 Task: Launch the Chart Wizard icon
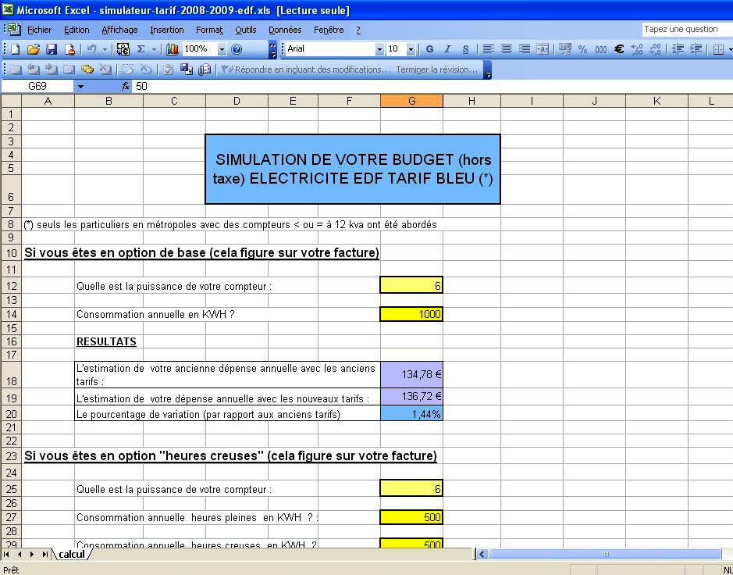click(173, 49)
